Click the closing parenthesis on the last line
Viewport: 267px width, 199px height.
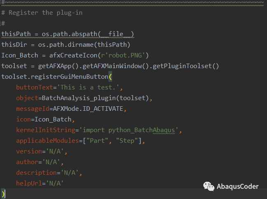(3, 194)
